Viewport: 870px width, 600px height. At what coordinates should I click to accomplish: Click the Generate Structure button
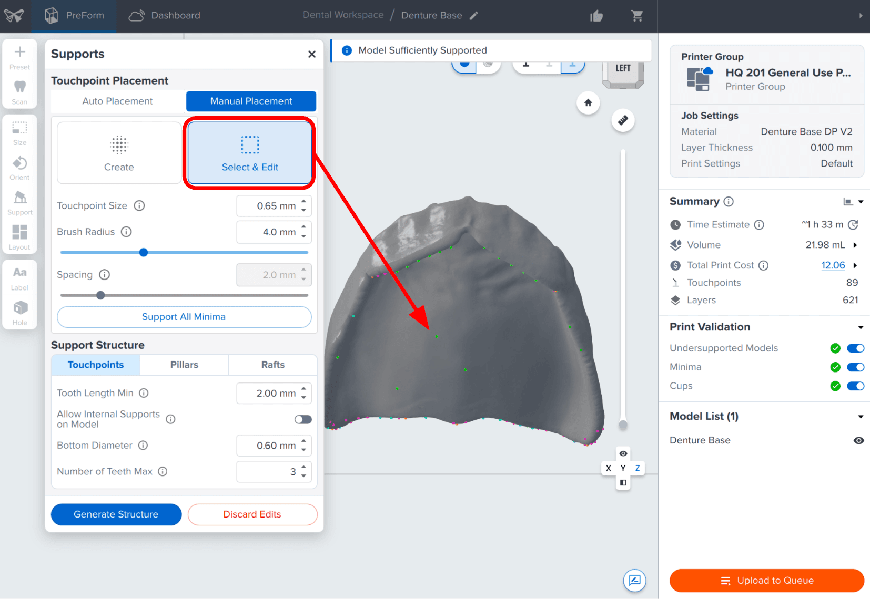coord(116,514)
